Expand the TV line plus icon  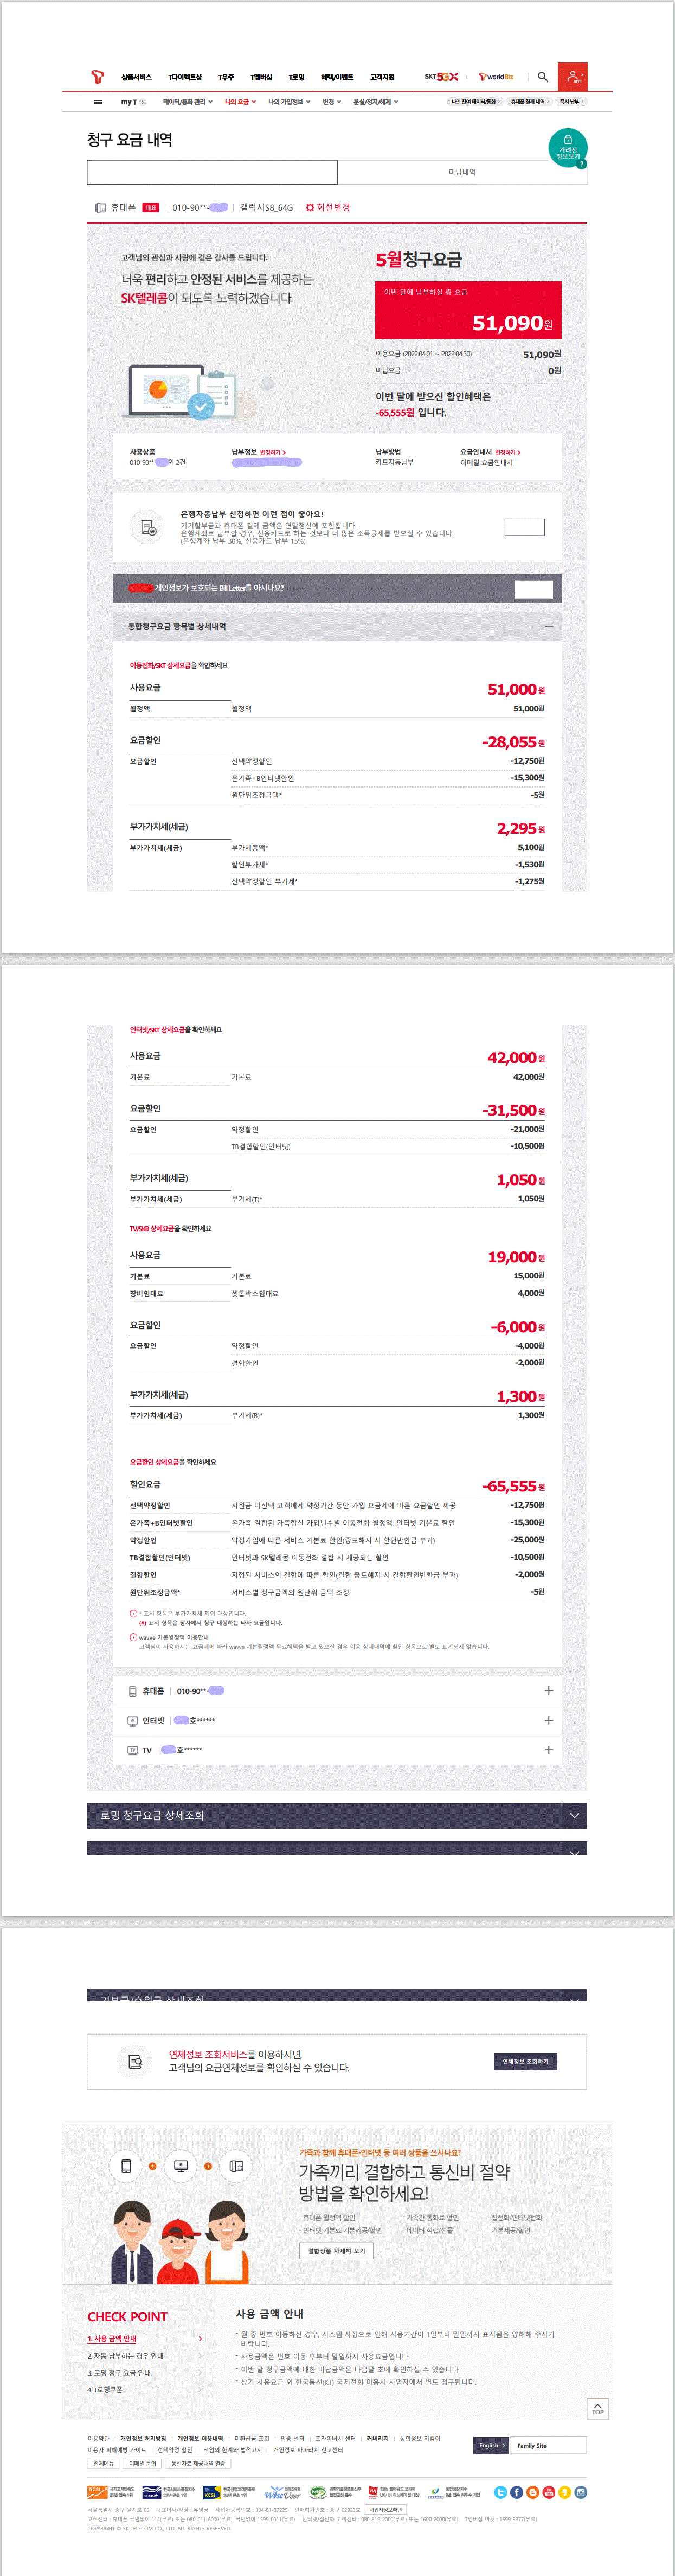tap(548, 1750)
